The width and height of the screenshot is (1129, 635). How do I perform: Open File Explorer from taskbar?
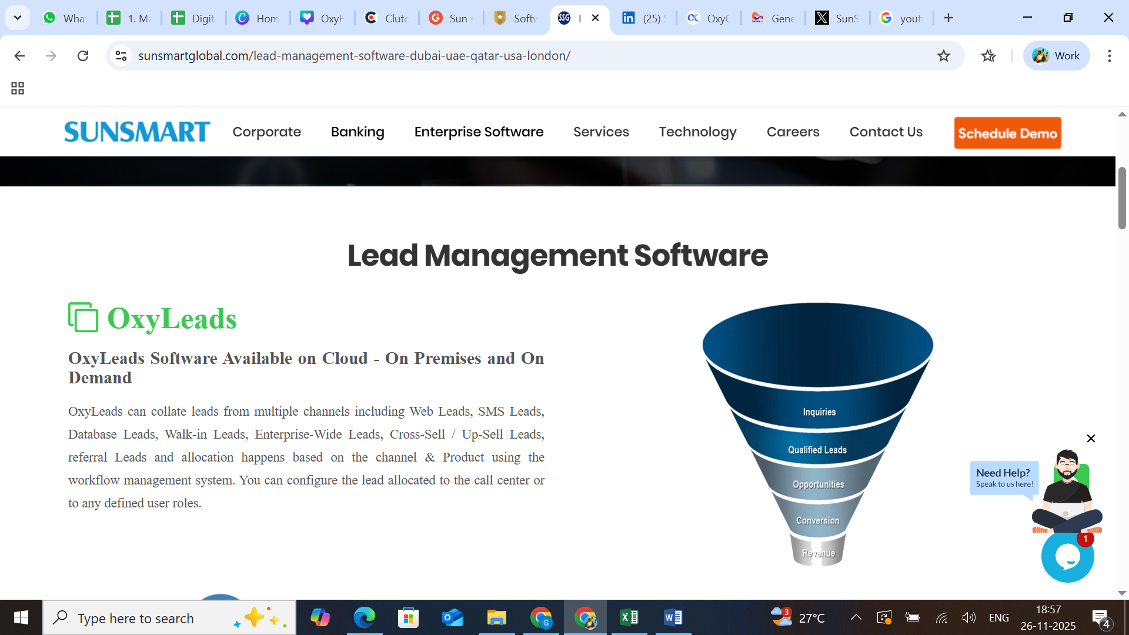[497, 617]
